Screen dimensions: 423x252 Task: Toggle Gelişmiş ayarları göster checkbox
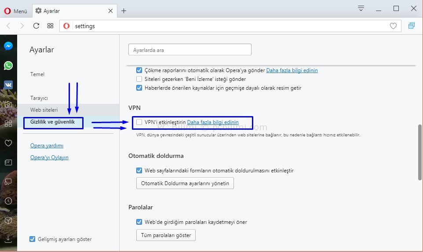pos(32,239)
